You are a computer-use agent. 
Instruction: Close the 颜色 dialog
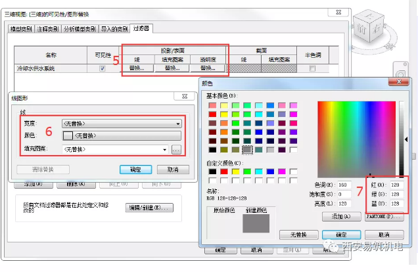pyautogui.click(x=398, y=81)
